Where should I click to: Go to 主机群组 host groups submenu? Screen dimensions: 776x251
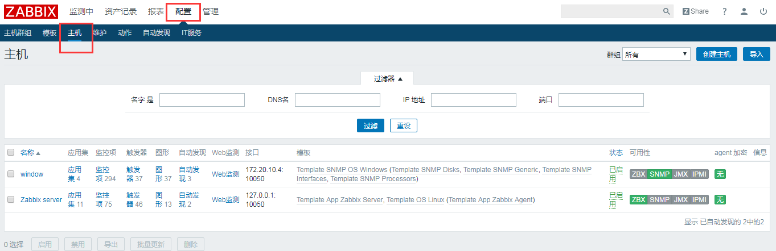[18, 33]
